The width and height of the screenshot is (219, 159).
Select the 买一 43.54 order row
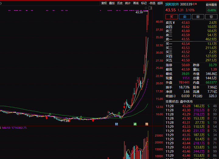[191, 44]
